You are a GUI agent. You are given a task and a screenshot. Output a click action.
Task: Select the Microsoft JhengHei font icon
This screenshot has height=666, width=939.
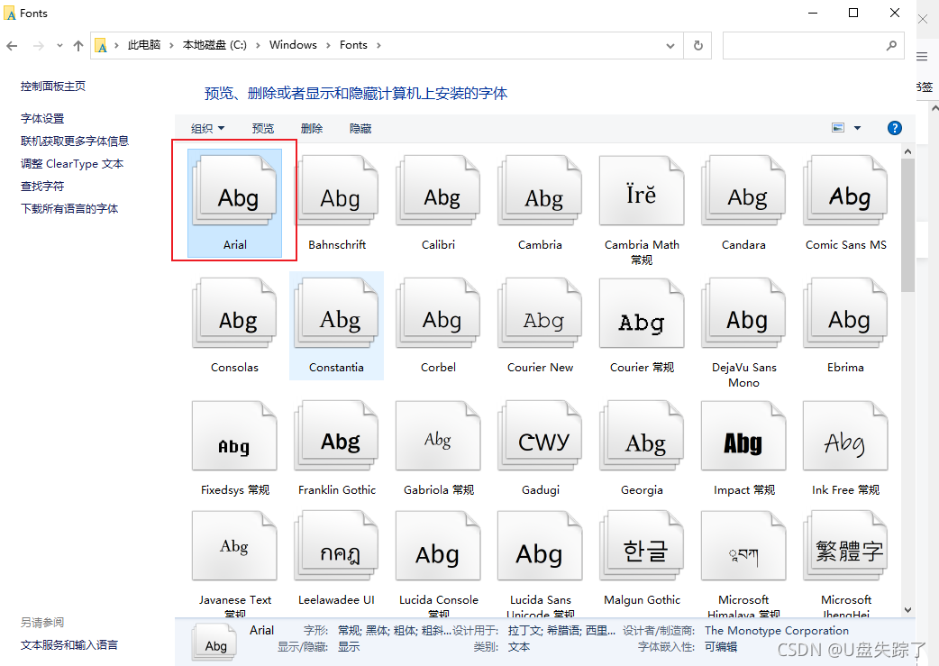click(845, 545)
